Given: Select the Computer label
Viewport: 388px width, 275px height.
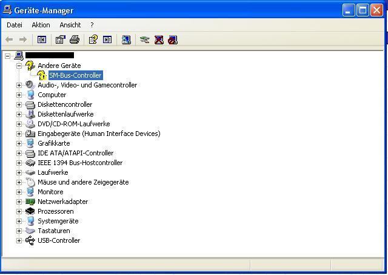Looking at the screenshot, I should click(52, 95).
